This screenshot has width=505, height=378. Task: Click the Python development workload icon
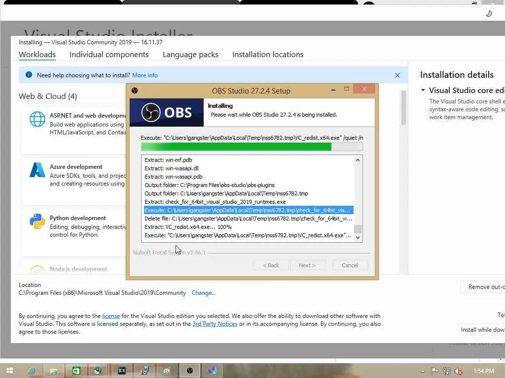(37, 221)
